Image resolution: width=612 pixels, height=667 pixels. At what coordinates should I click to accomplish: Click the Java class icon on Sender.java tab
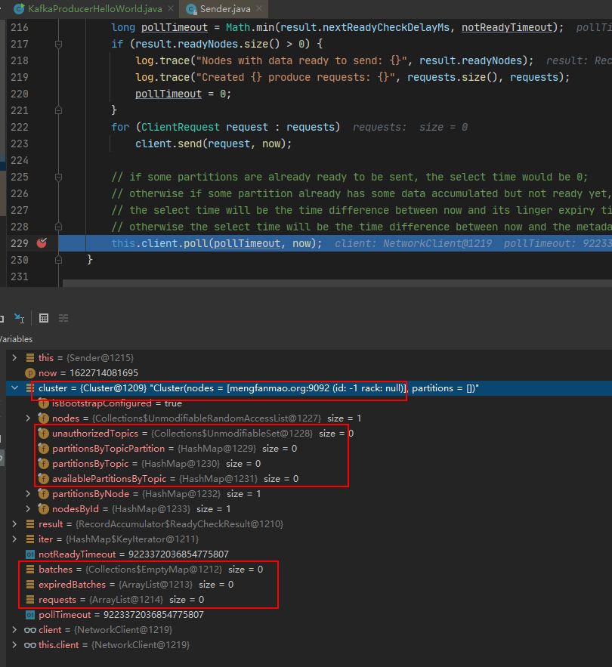click(x=191, y=9)
